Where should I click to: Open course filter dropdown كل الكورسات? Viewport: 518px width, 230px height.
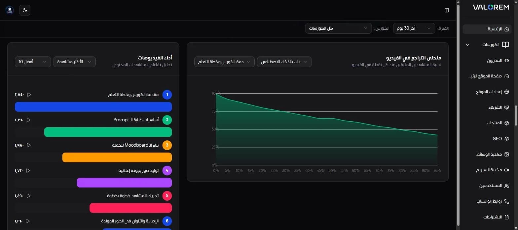338,28
